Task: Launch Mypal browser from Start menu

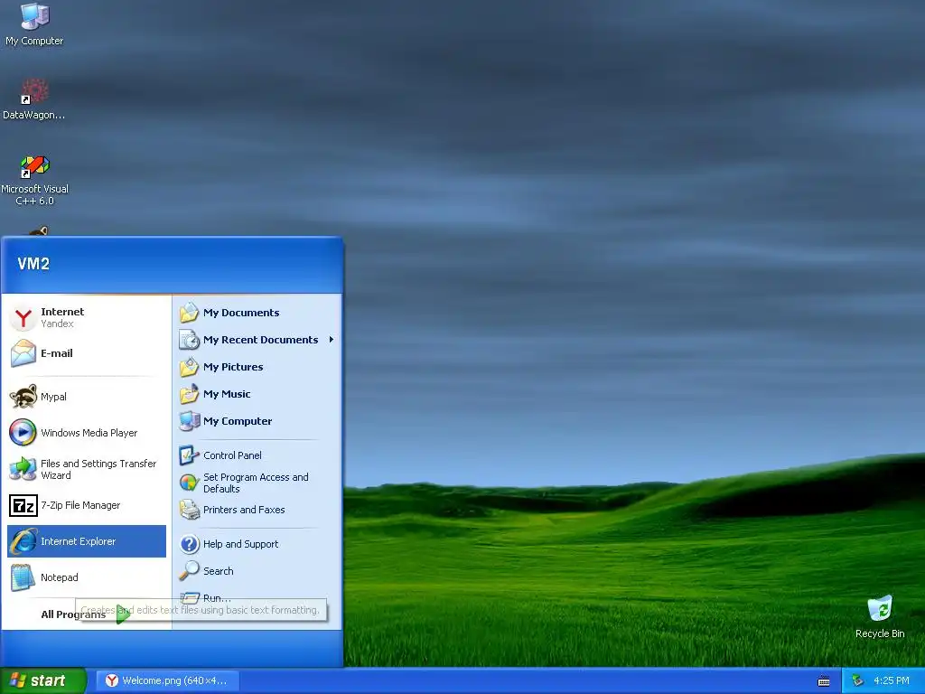Action: pyautogui.click(x=87, y=397)
